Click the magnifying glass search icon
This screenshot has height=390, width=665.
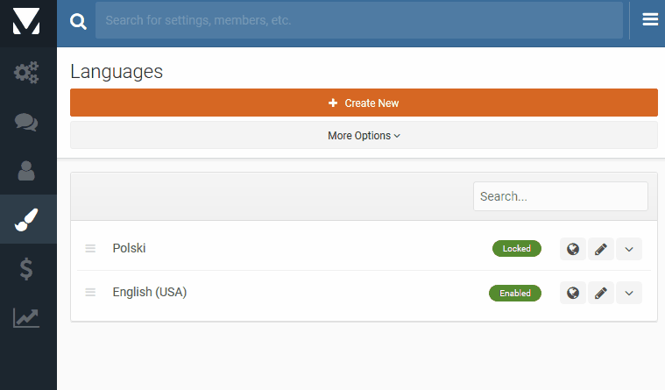[79, 21]
